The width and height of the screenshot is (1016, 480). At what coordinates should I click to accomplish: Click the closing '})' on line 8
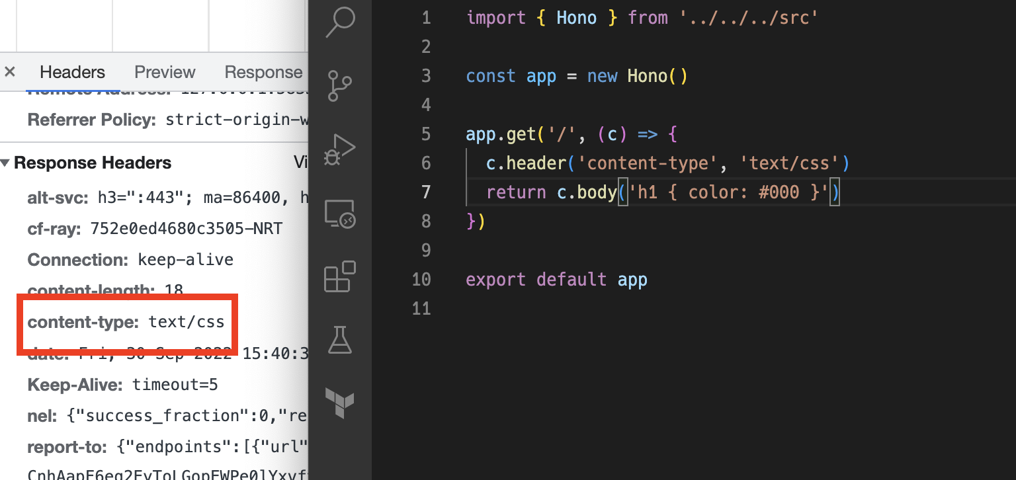click(x=476, y=221)
